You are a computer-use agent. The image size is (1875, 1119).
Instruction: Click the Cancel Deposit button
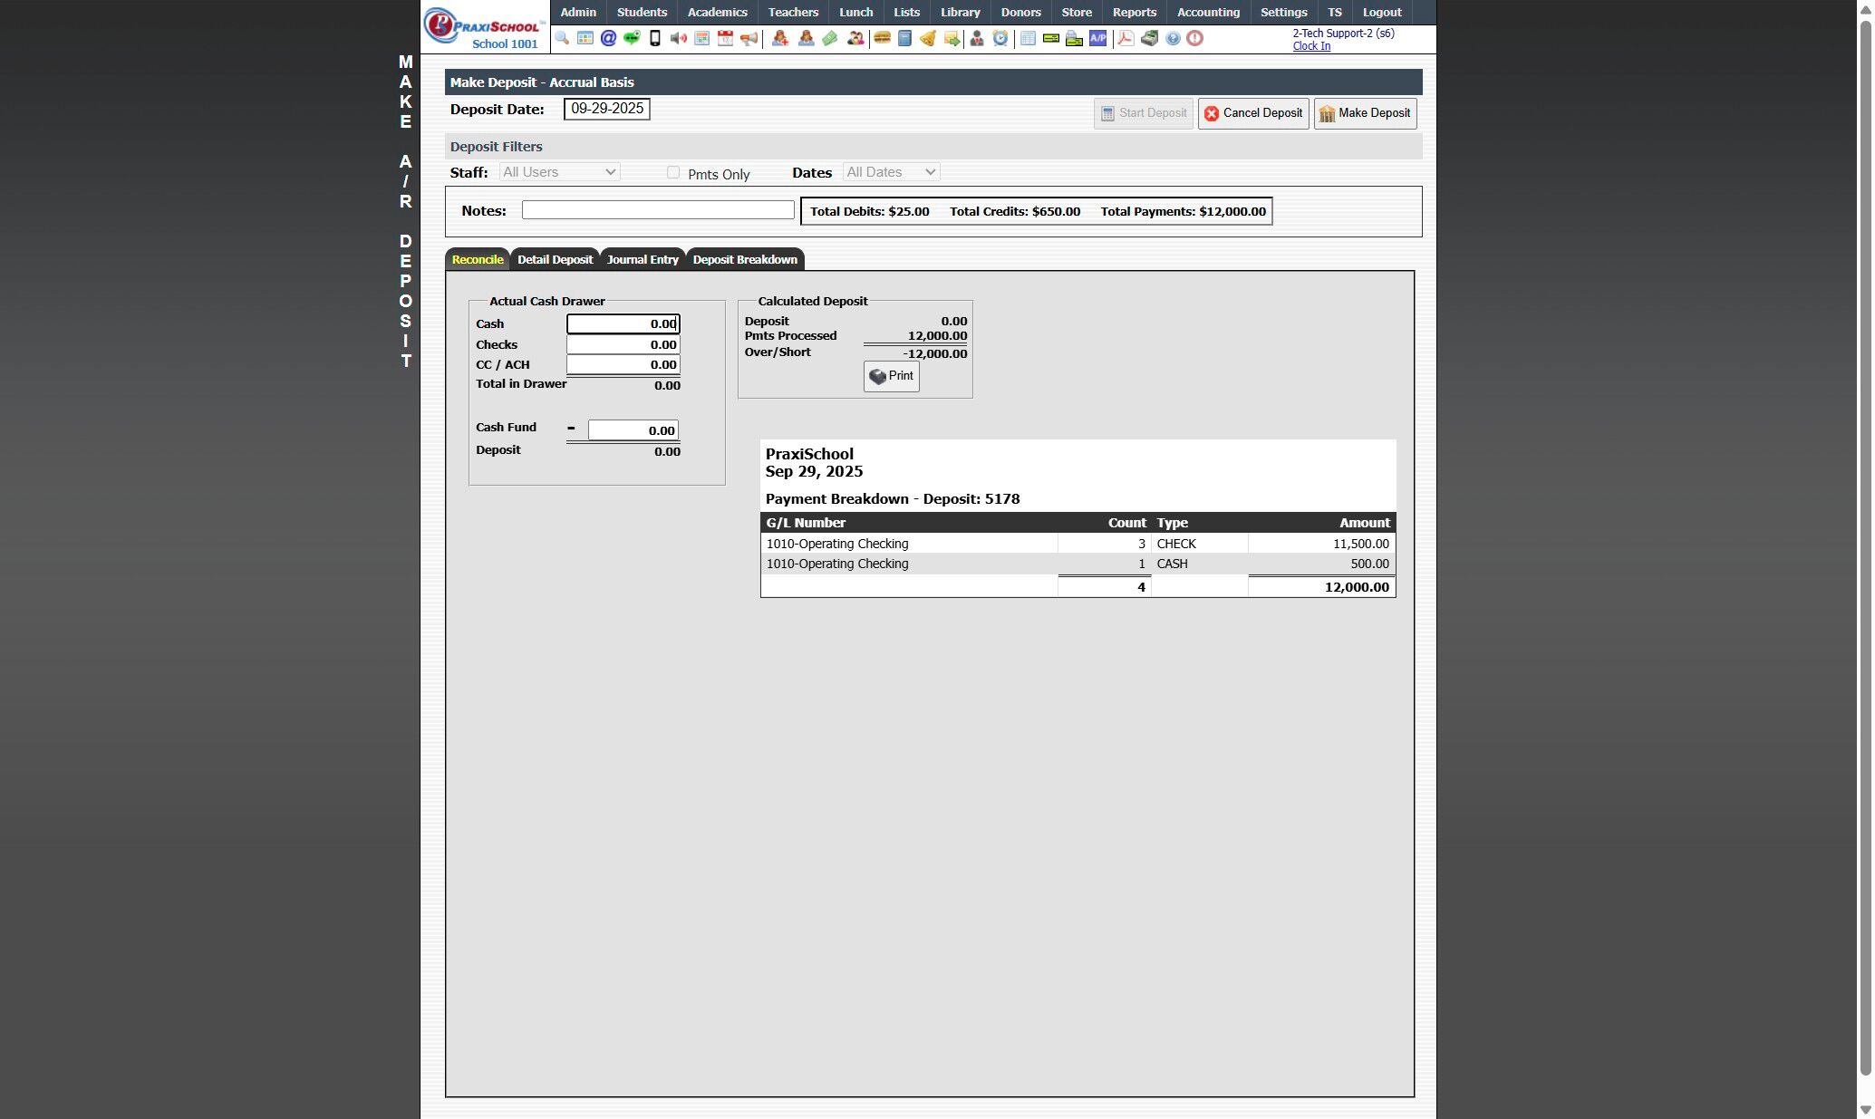(x=1252, y=113)
